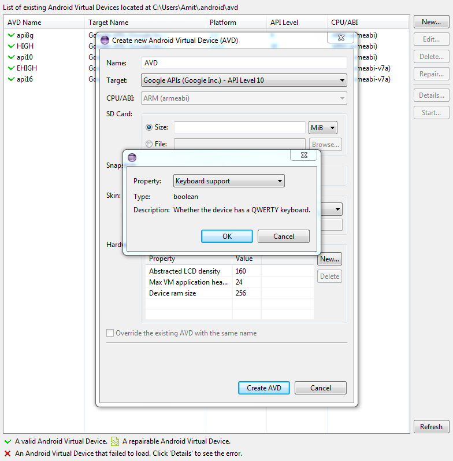Click the Create AVD button
This screenshot has height=461, width=453.
click(x=264, y=388)
